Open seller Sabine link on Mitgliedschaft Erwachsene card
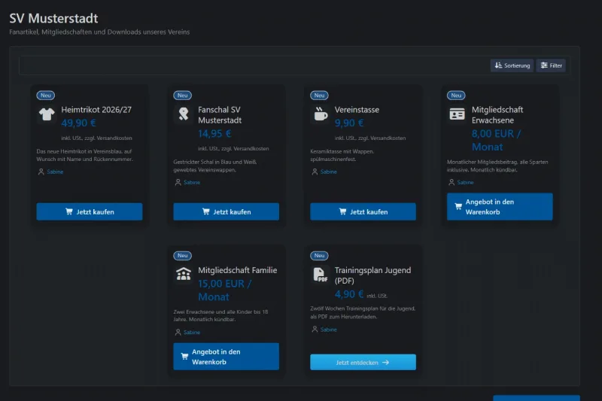Screen dimensions: 602x401 tap(465, 182)
